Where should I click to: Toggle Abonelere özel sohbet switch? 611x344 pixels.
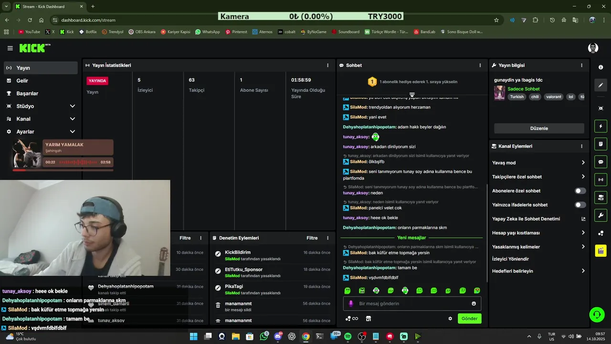[x=580, y=191]
